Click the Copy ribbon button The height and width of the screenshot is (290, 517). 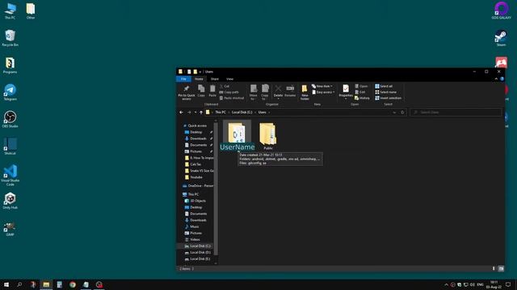tap(201, 91)
